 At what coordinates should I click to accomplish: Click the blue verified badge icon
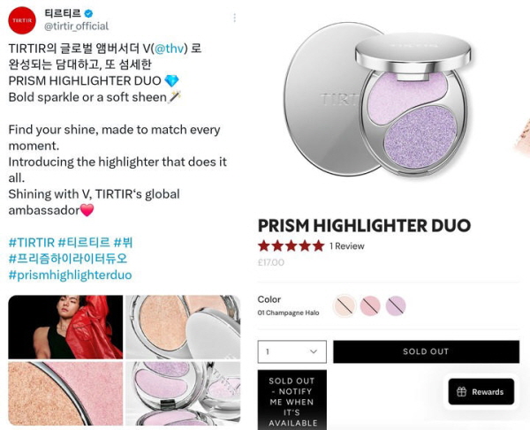88,13
